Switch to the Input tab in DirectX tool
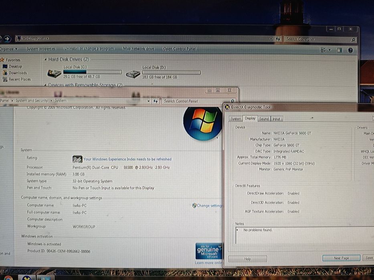The width and height of the screenshot is (374, 280). click(276, 119)
